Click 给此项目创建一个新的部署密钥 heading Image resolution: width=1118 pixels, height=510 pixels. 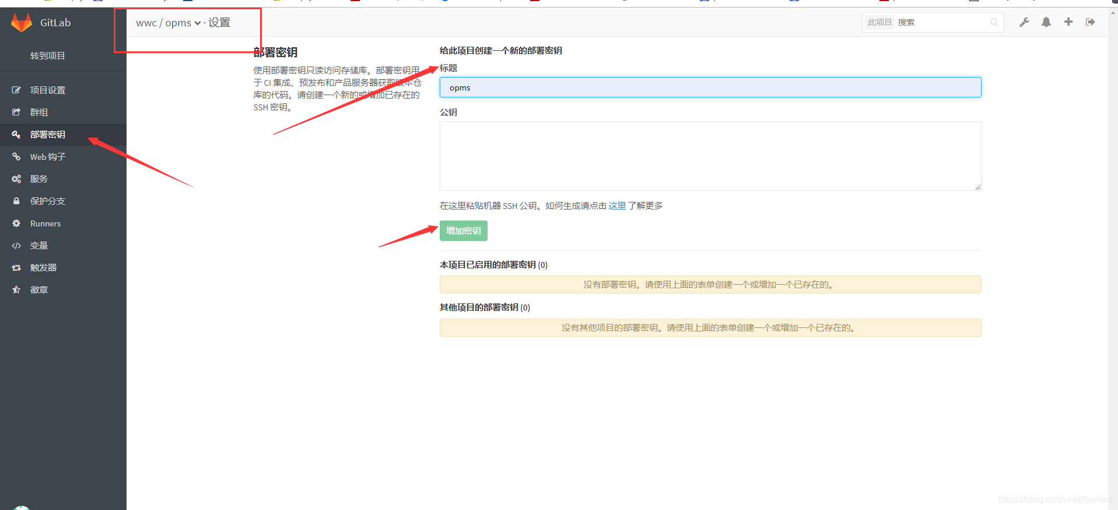click(x=501, y=51)
